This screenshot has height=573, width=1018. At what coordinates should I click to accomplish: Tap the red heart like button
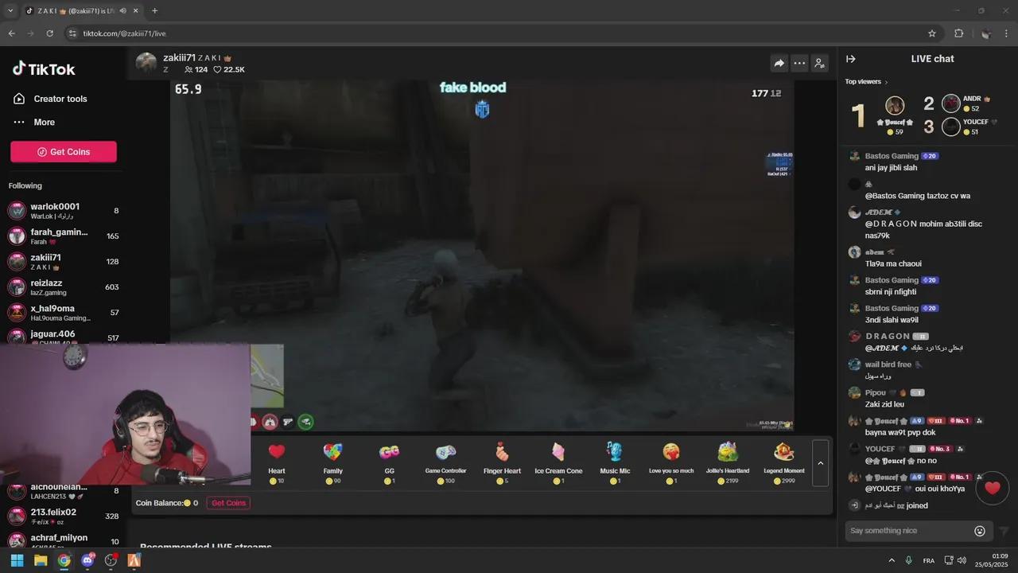(x=992, y=488)
